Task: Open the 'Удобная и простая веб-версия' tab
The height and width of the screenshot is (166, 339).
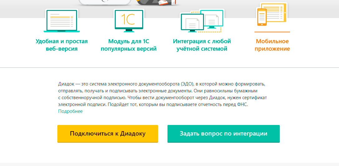Action: pos(62,45)
